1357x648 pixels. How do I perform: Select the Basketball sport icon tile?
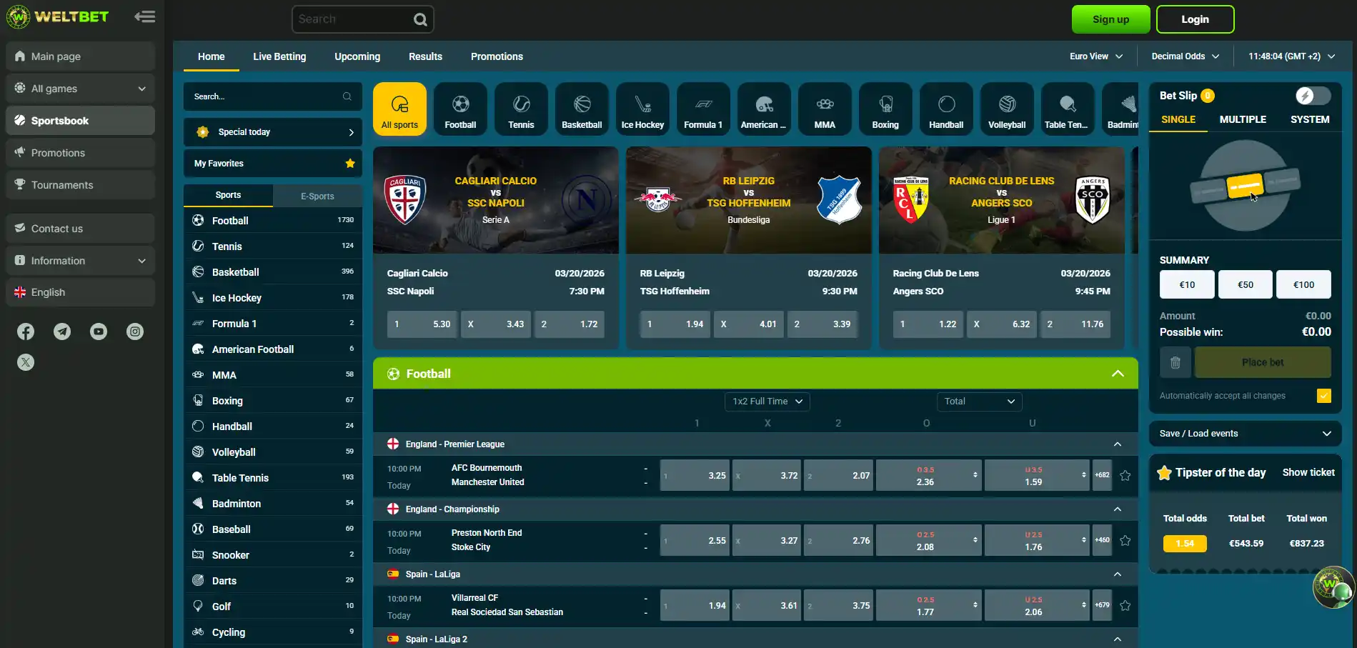pyautogui.click(x=582, y=109)
